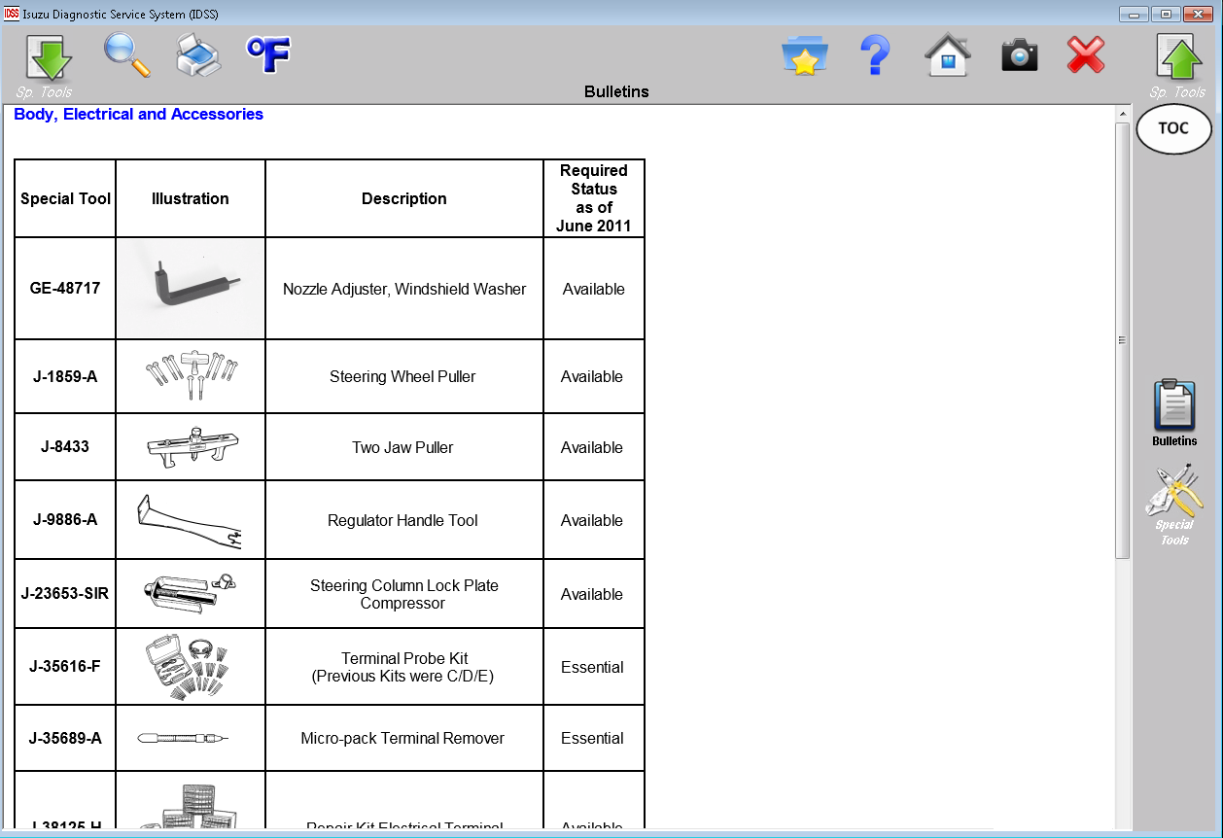Image resolution: width=1223 pixels, height=838 pixels.
Task: Open Special Tools pliers icon in sidebar
Action: [x=1174, y=505]
